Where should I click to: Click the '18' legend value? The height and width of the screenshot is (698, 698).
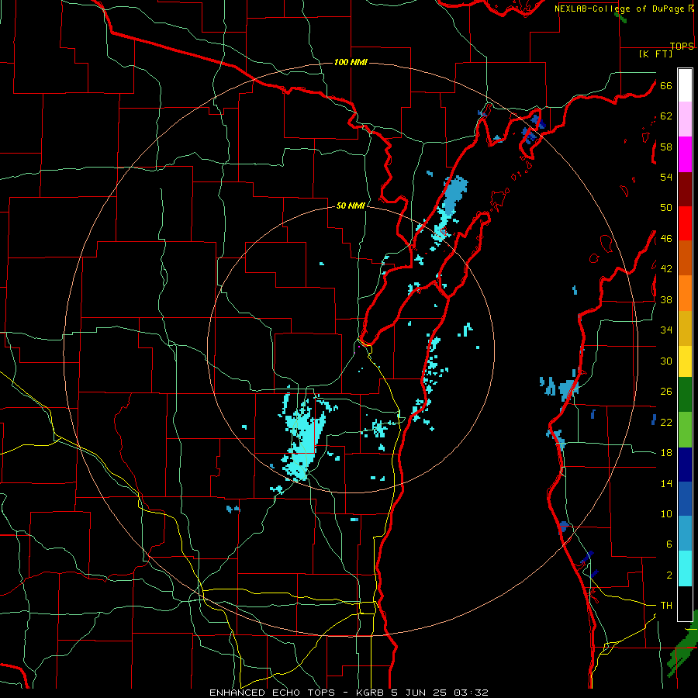[x=666, y=453]
